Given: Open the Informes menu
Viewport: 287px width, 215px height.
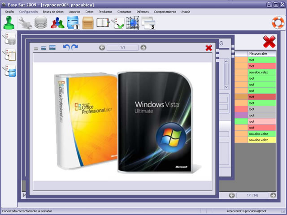Looking at the screenshot, I should coord(143,12).
